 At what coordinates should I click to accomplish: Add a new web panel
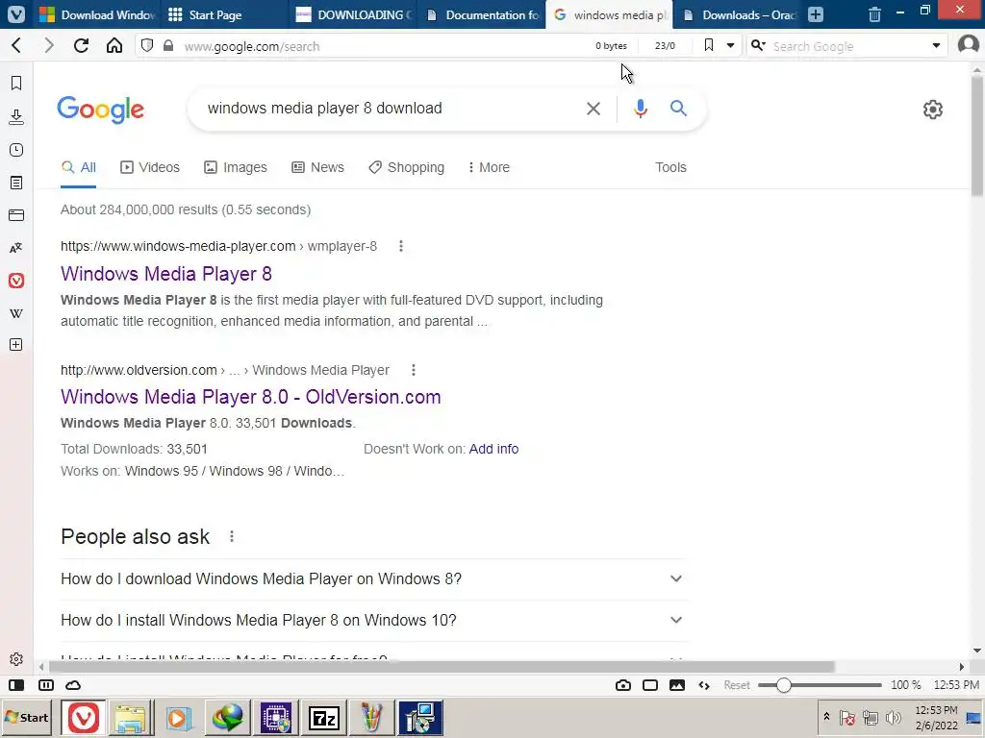(x=16, y=345)
